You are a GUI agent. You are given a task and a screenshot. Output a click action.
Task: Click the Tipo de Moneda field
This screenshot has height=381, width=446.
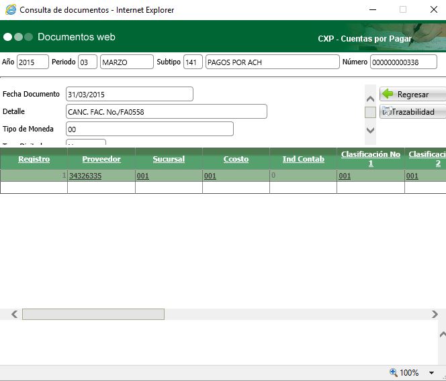pos(150,129)
